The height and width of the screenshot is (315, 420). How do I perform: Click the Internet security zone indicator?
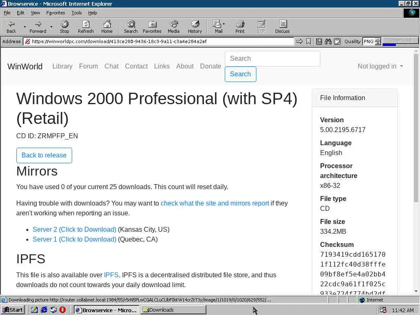pos(371,300)
